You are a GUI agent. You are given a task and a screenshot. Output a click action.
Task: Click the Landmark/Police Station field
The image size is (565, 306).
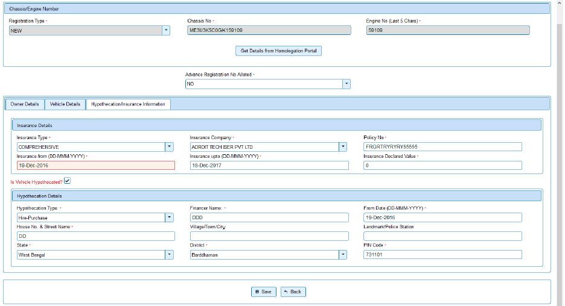(x=442, y=236)
